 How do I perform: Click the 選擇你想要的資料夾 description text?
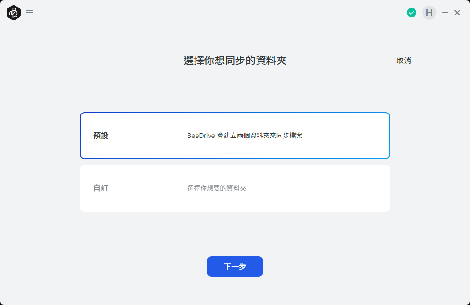coord(217,188)
